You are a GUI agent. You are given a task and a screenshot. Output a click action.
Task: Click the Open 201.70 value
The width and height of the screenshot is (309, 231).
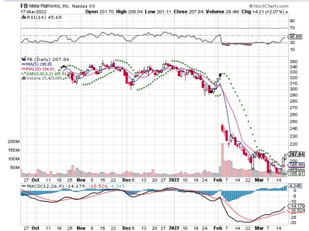[99, 12]
